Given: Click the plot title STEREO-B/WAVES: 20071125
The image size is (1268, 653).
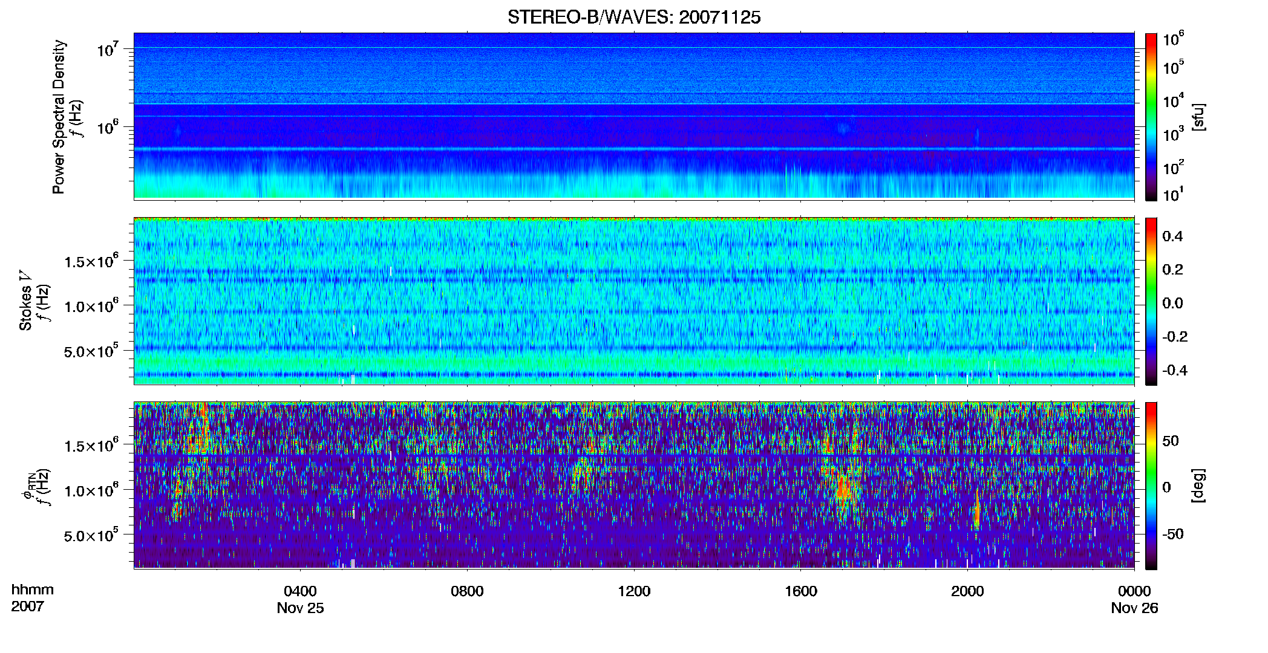Looking at the screenshot, I should click(634, 18).
